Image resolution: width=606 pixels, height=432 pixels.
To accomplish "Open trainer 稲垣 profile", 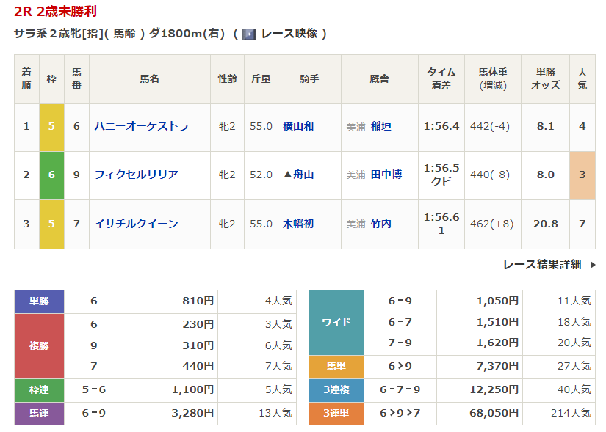I will click(380, 126).
